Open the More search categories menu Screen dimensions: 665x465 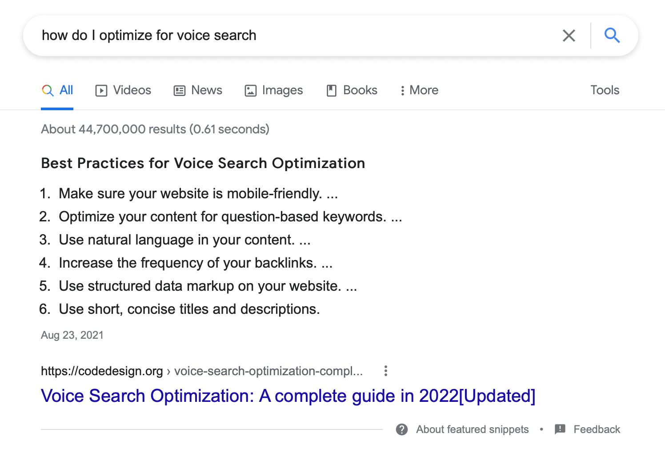point(418,90)
